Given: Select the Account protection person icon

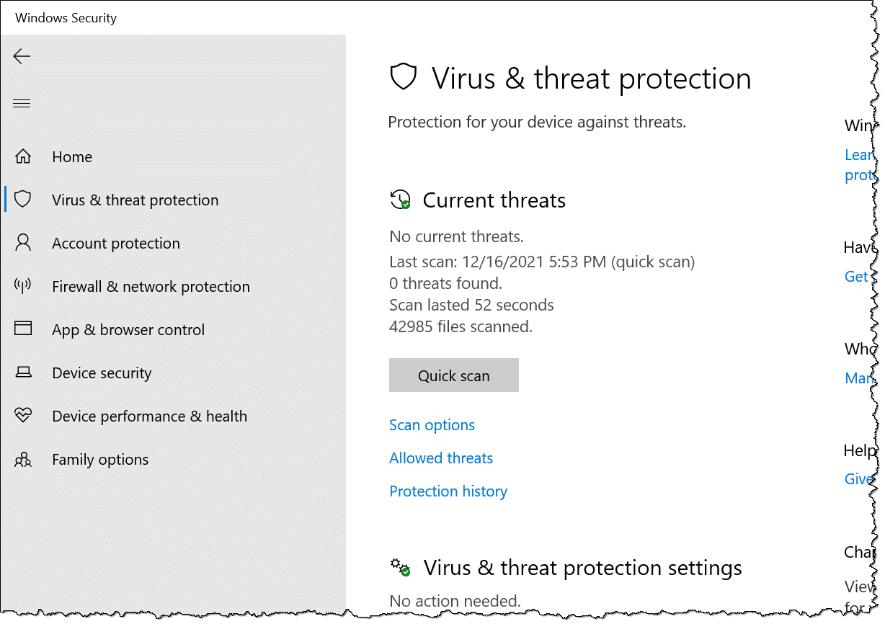Looking at the screenshot, I should (x=23, y=243).
